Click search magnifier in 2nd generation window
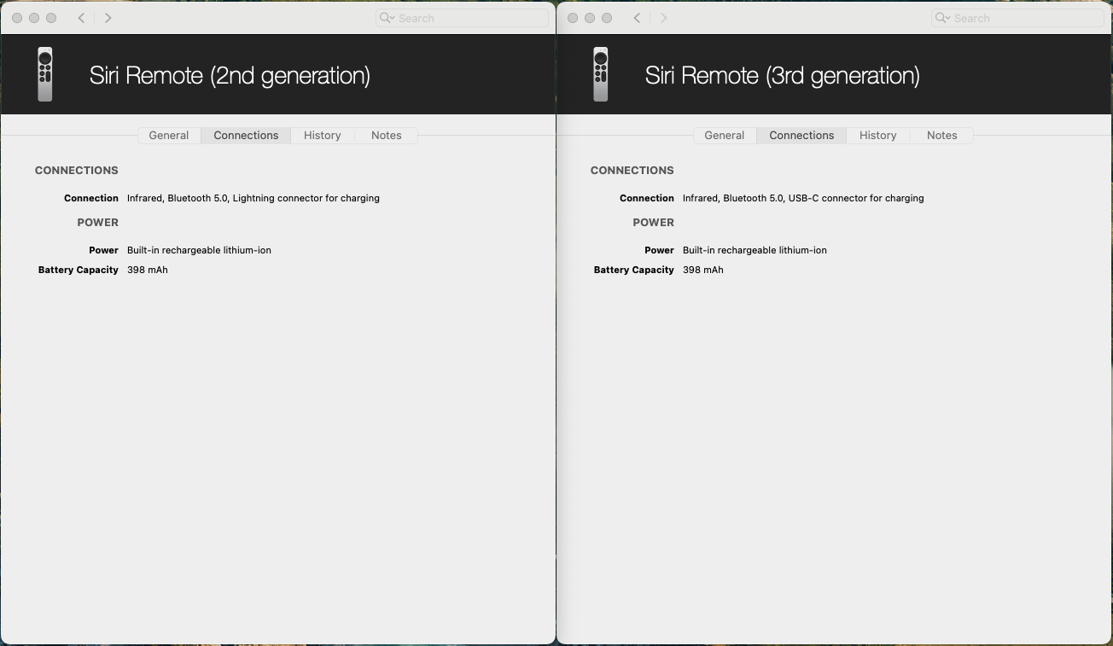 (387, 18)
